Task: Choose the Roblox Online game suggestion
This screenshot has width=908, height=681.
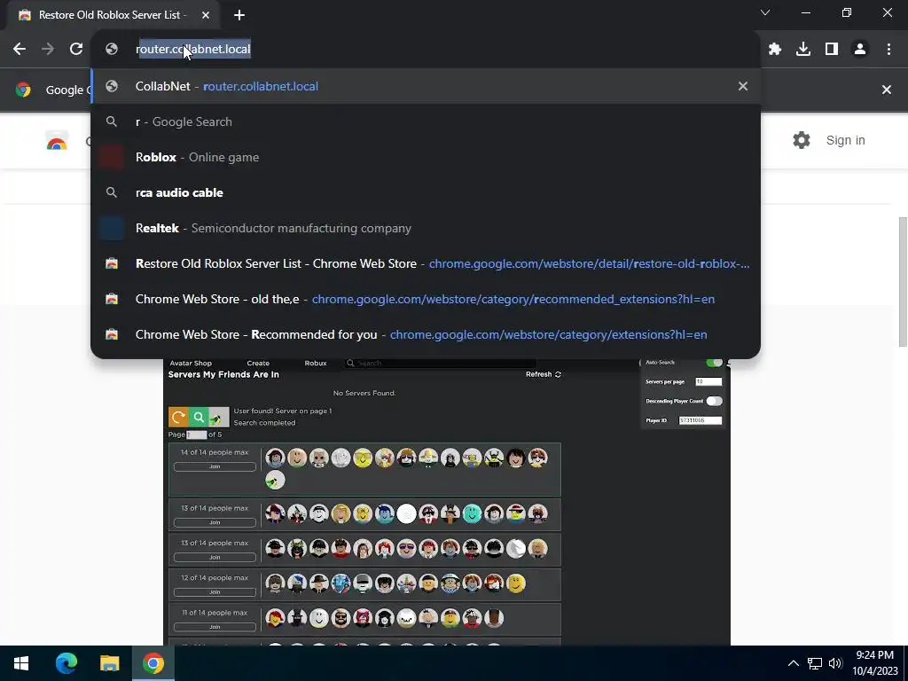Action: click(426, 157)
